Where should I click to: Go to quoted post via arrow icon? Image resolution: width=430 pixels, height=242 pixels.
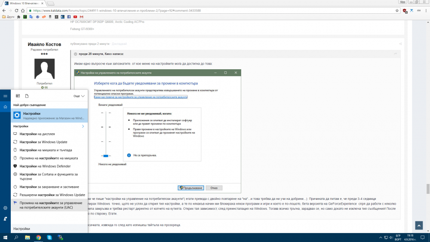coord(395,54)
